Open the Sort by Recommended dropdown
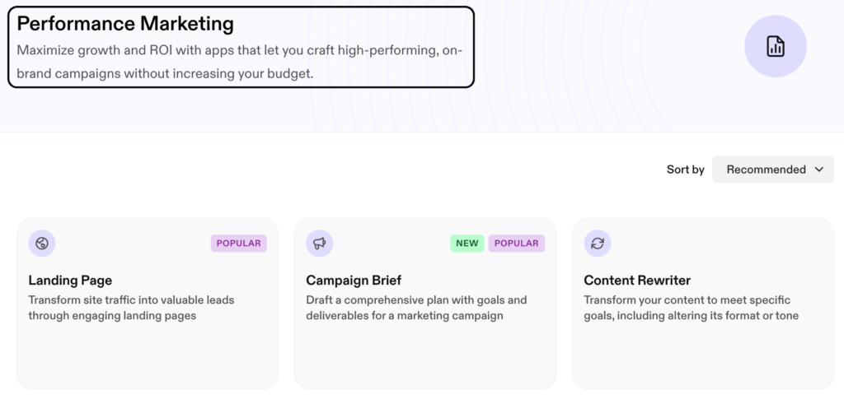 [x=773, y=169]
